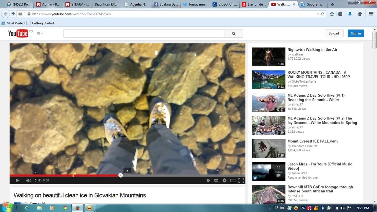
Task: Click the search magnifier button
Action: coord(234,34)
